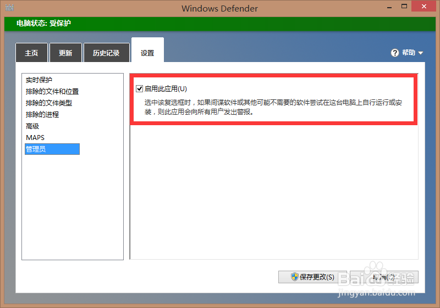Select 排除的文件和位置 in the list
The image size is (440, 308).
(x=52, y=92)
